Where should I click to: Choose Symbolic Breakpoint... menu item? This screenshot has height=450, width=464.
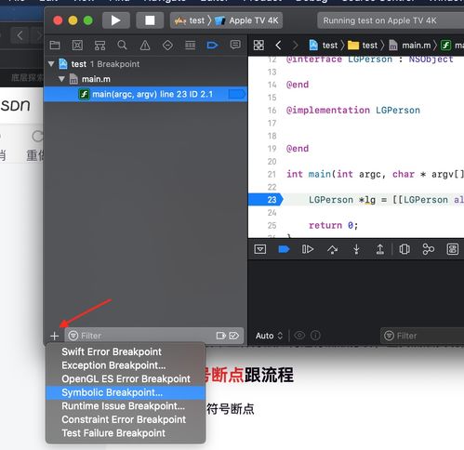pyautogui.click(x=126, y=392)
